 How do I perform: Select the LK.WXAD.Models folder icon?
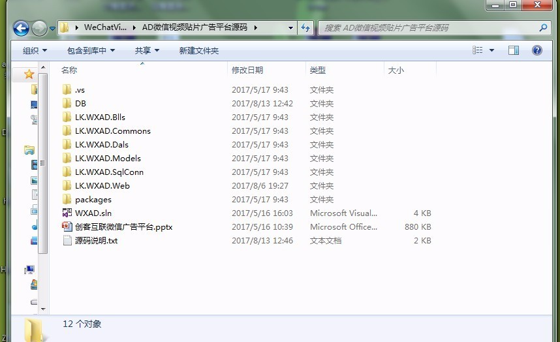click(67, 158)
